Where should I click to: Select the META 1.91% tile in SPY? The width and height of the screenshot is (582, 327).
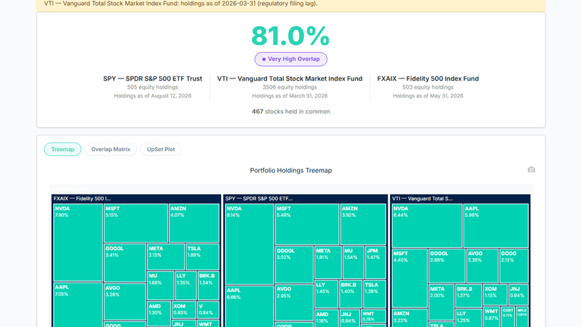click(x=328, y=262)
